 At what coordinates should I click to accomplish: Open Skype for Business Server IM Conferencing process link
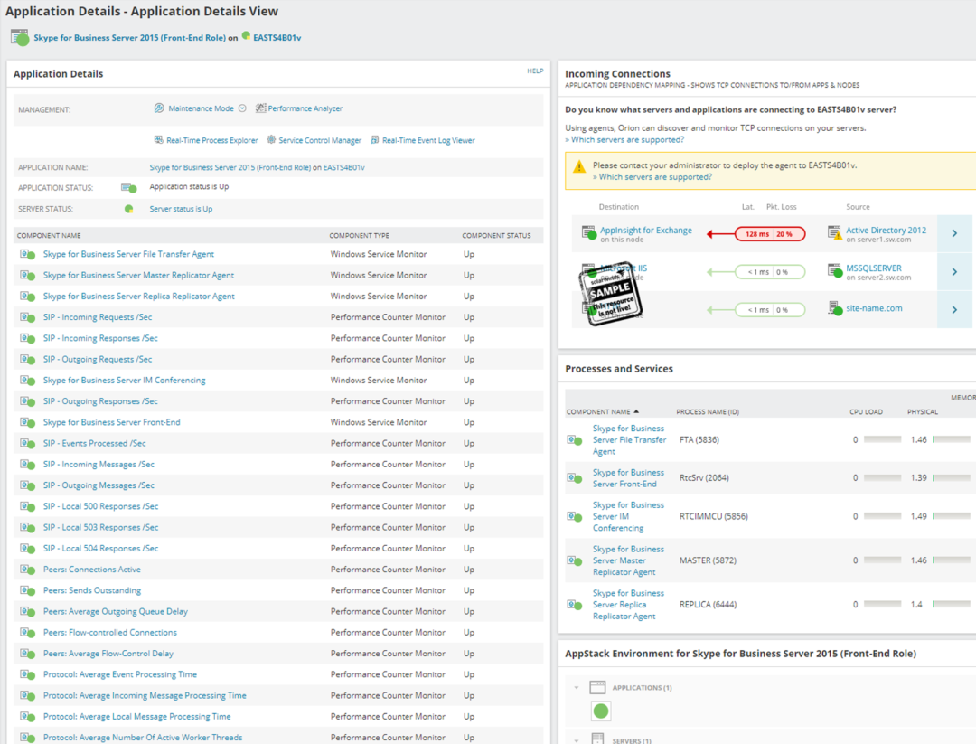pos(628,516)
